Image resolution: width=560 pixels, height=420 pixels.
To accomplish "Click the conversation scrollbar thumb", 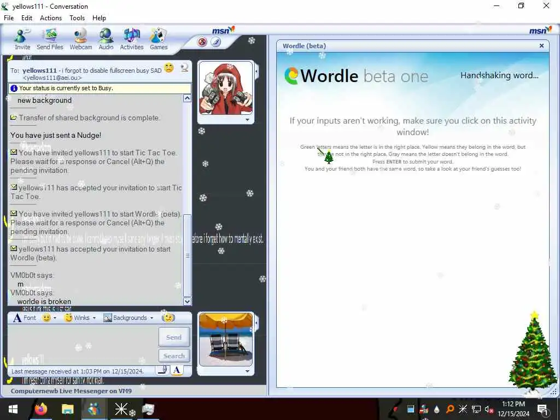I will tap(187, 255).
